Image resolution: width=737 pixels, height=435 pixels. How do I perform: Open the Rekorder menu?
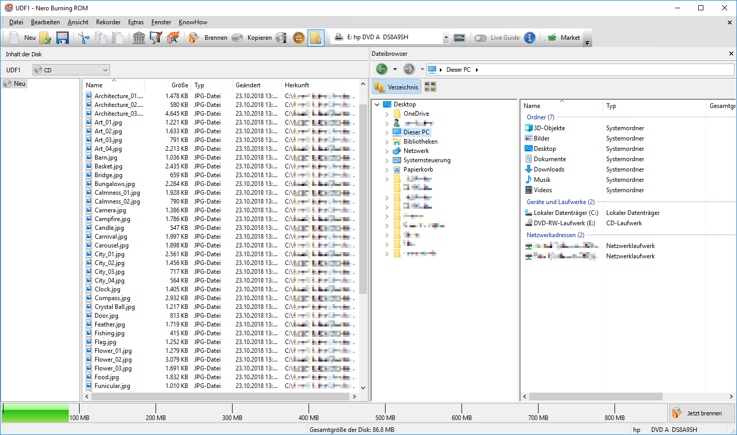(108, 22)
